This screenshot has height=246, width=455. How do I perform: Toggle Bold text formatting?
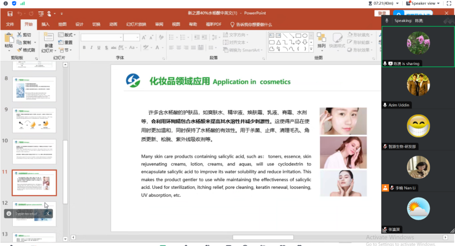[x=84, y=48]
